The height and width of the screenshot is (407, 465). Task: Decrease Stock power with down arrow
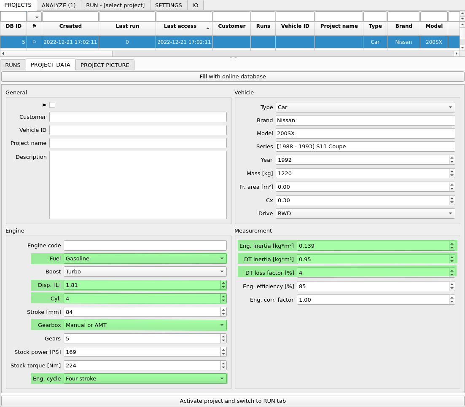[x=223, y=354]
